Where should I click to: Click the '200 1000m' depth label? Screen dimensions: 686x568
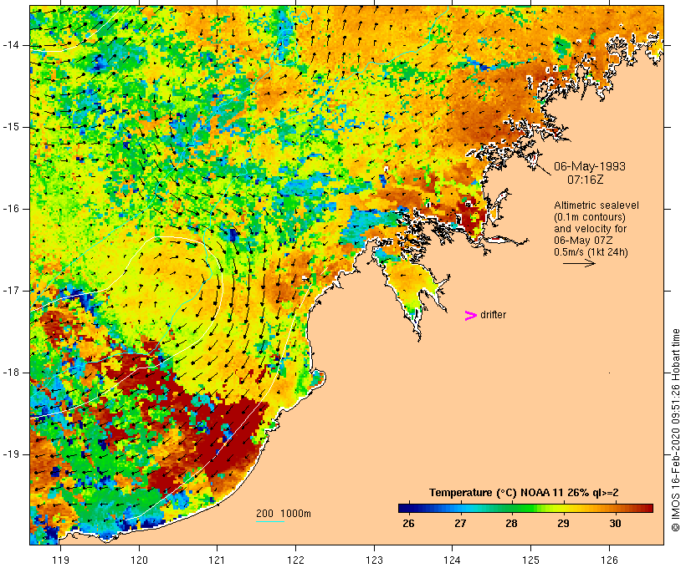pyautogui.click(x=284, y=514)
